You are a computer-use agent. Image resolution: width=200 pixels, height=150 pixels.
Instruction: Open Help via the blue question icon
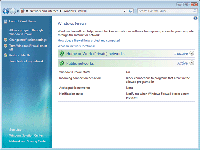pos(195,18)
